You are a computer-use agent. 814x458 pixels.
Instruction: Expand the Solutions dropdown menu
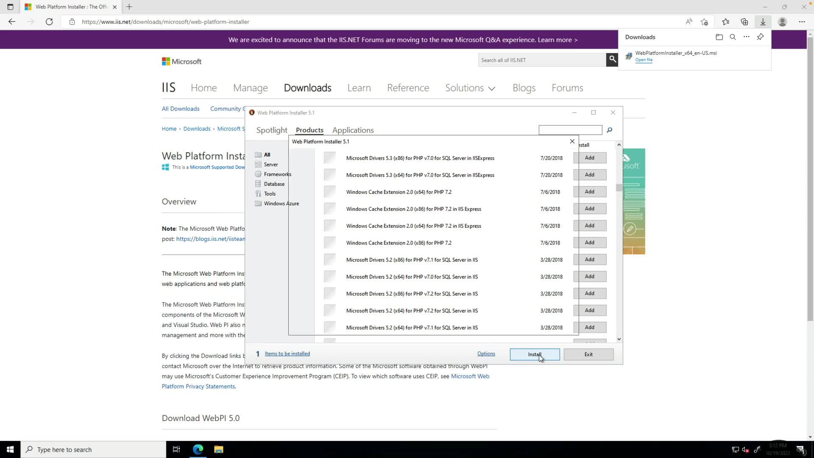pyautogui.click(x=470, y=88)
